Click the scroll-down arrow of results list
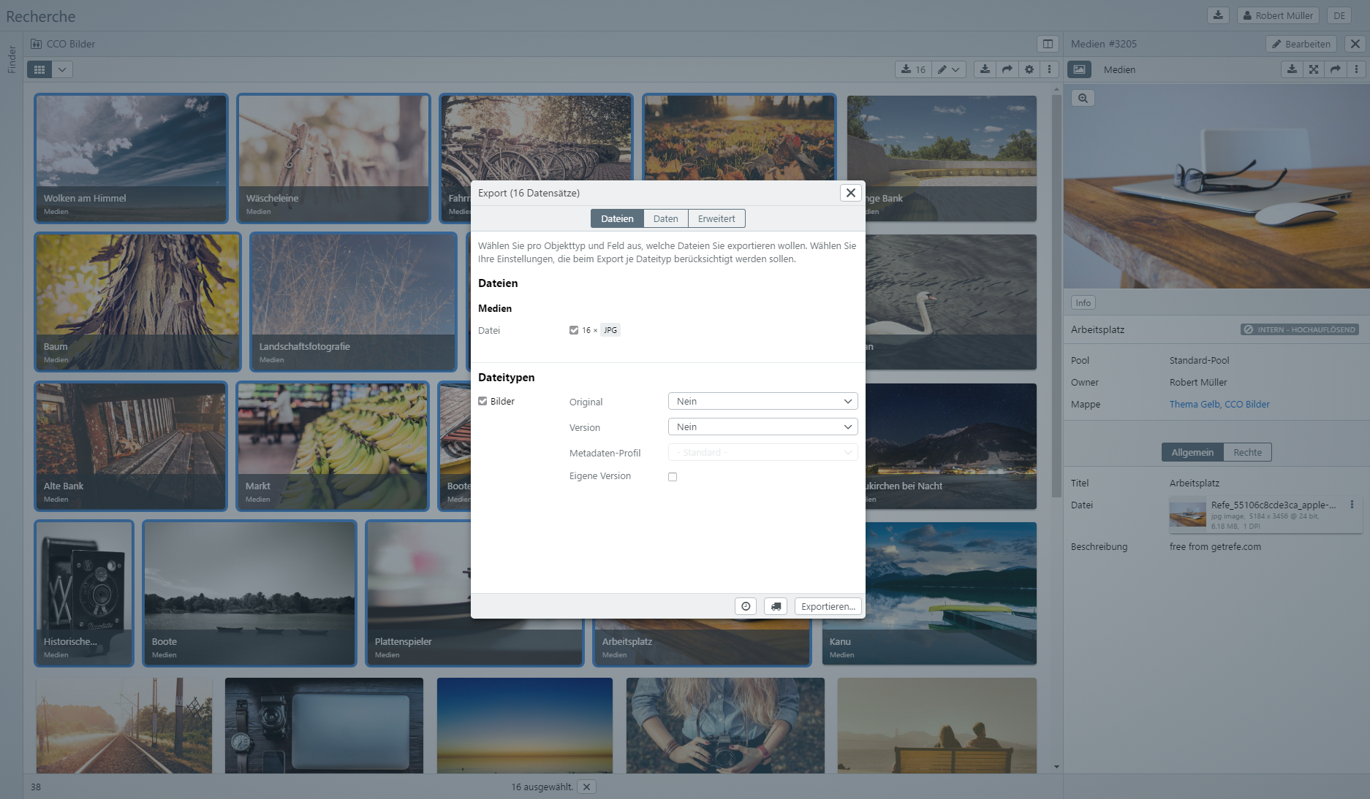 click(1056, 767)
